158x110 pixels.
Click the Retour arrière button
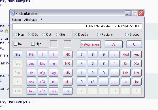coord(90,44)
